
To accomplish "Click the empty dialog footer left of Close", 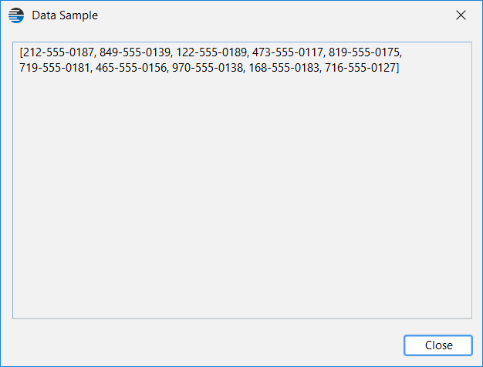I will 201,345.
